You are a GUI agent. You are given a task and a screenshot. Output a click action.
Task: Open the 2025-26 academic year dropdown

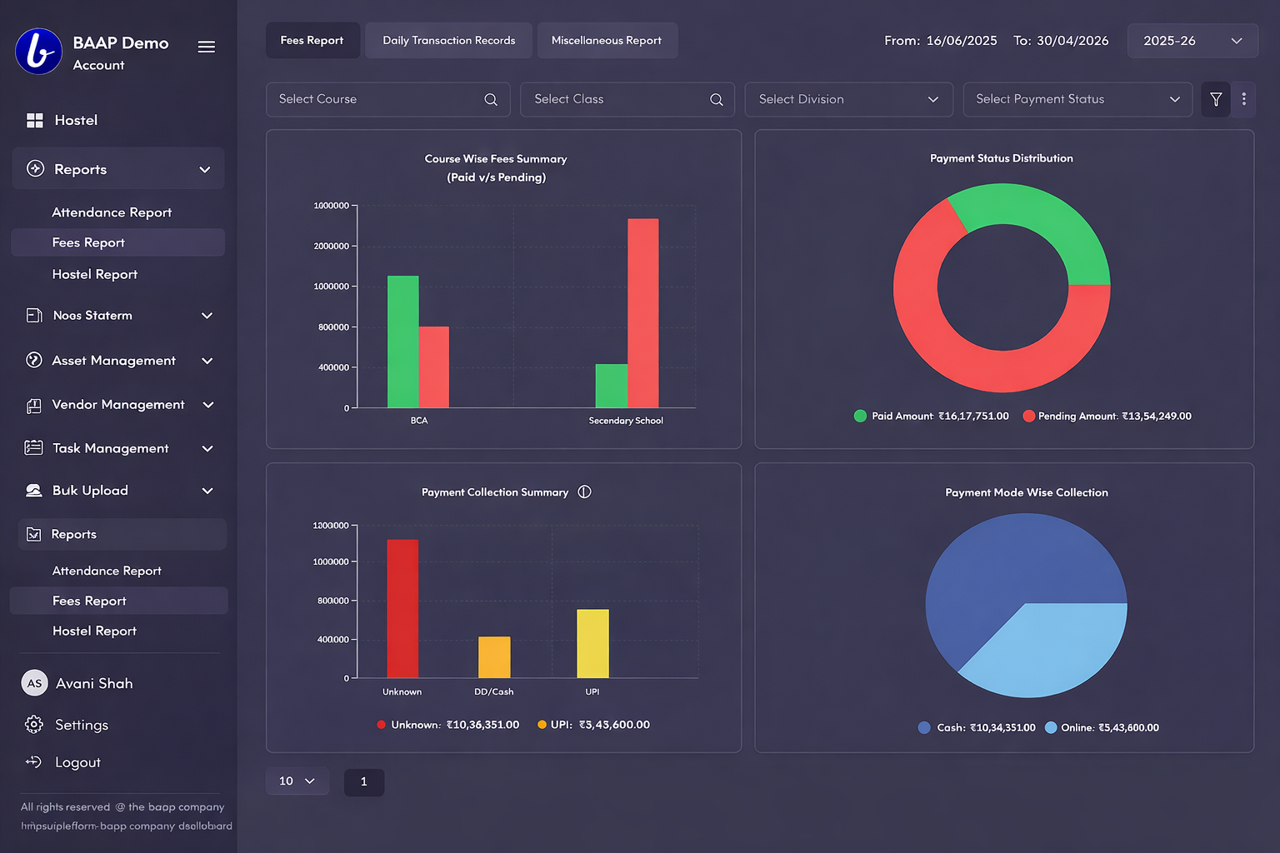(1192, 41)
